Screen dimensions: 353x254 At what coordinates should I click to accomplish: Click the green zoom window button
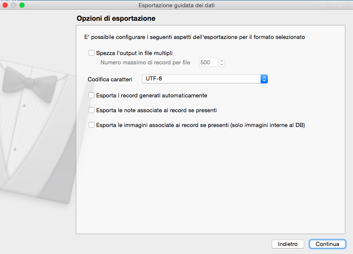(x=22, y=5)
